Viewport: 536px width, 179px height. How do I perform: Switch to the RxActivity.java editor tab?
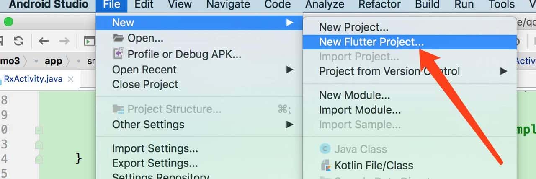click(33, 79)
